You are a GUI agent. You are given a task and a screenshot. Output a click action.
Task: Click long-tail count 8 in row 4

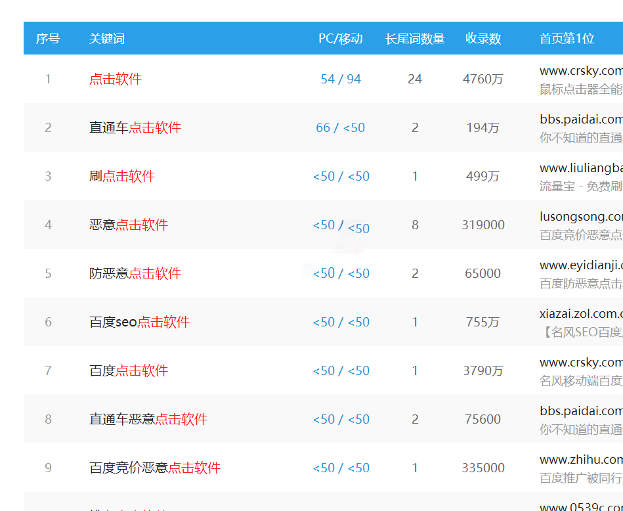(415, 225)
